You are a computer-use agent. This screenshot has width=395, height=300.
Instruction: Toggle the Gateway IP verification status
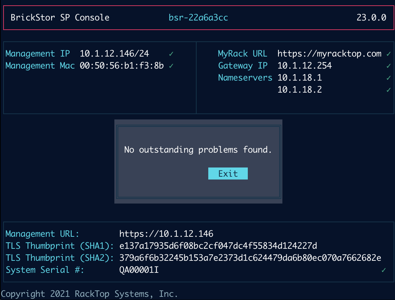(389, 66)
